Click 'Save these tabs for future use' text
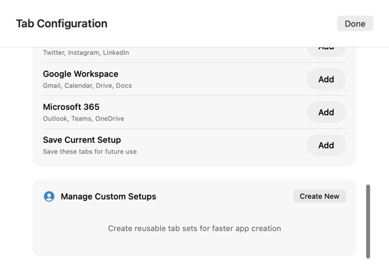This screenshot has height=272, width=389. tap(90, 152)
